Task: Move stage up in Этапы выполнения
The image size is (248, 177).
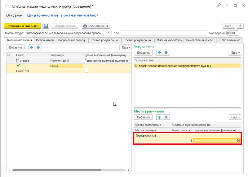Action: 31,47
